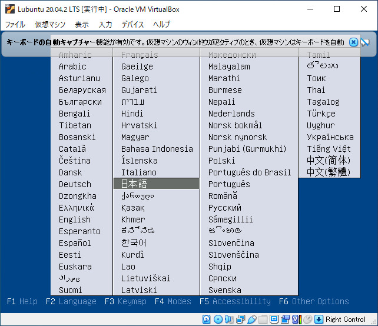Image resolution: width=378 pixels, height=326 pixels.
Task: Click F6 Other Options
Action: tap(314, 301)
